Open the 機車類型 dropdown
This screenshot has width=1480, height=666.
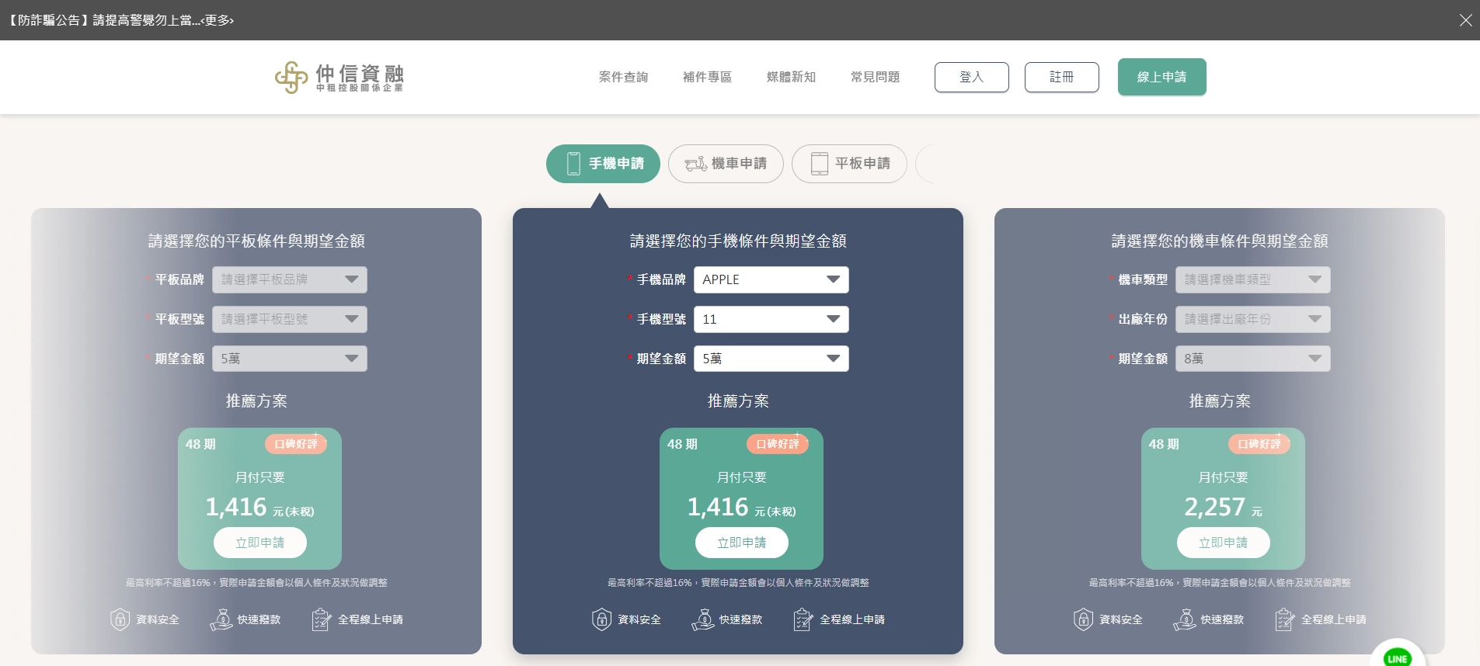point(1252,279)
